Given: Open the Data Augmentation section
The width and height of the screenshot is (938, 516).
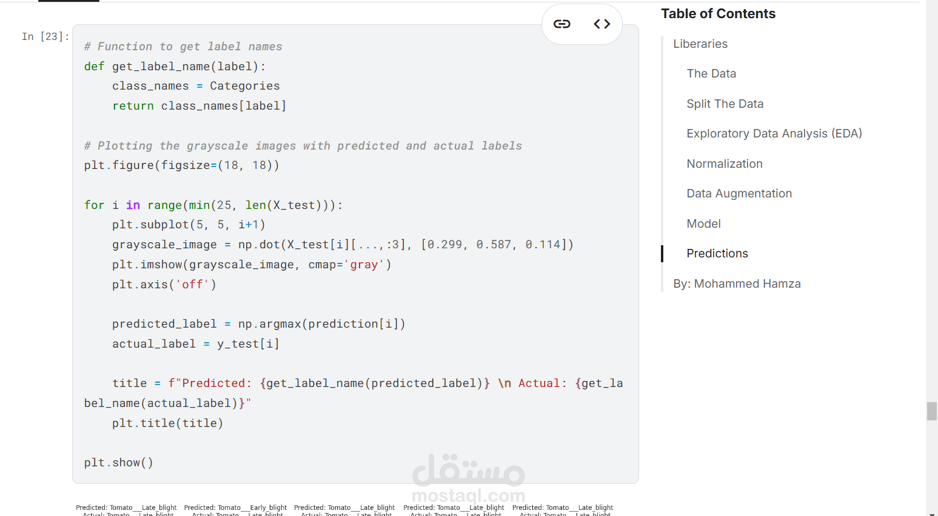Looking at the screenshot, I should [739, 194].
